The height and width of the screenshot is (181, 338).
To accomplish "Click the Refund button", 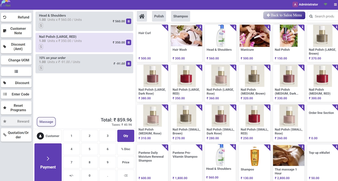I will 16,17.
